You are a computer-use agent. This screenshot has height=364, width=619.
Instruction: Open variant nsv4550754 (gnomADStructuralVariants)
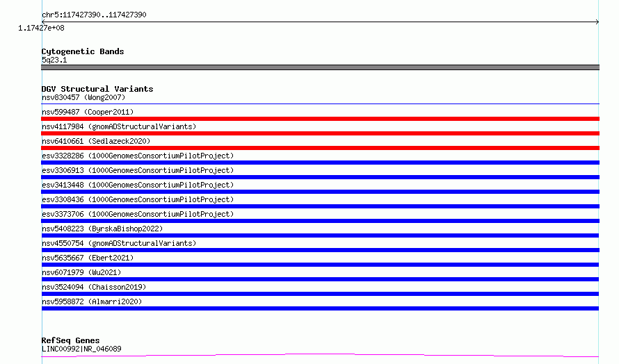coord(119,243)
